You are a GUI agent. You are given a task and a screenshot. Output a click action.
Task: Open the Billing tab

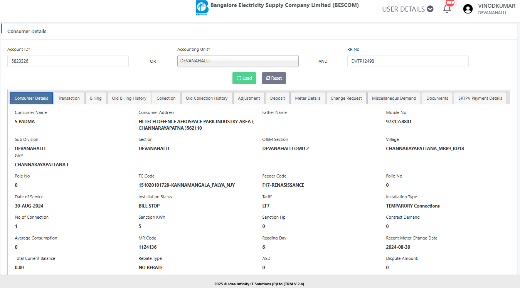96,98
